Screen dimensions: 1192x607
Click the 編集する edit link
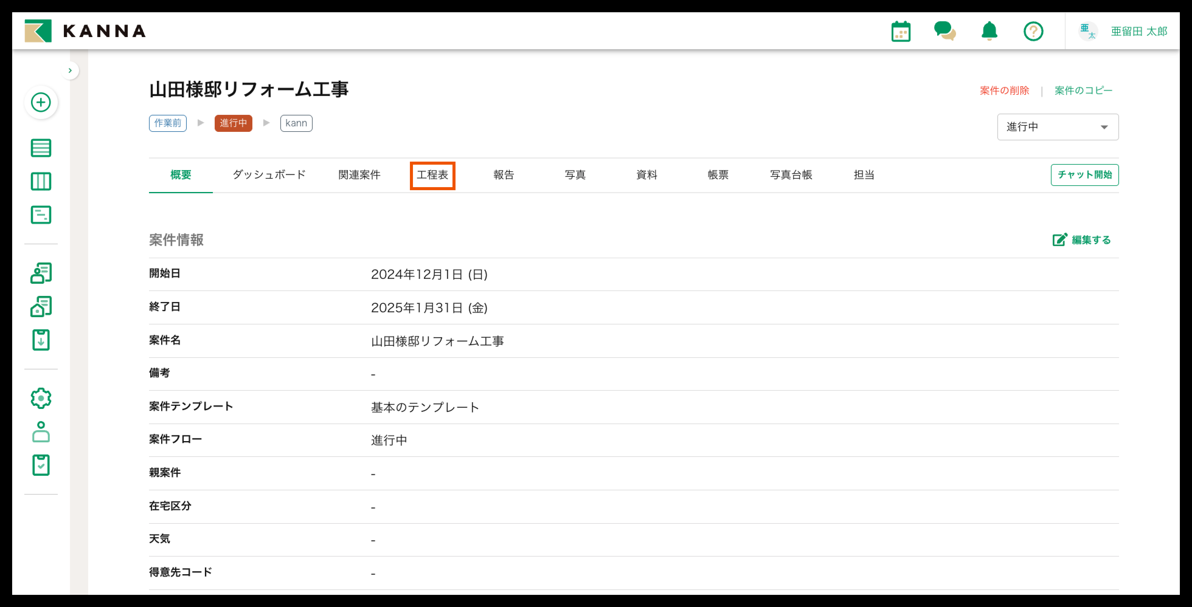tap(1082, 240)
